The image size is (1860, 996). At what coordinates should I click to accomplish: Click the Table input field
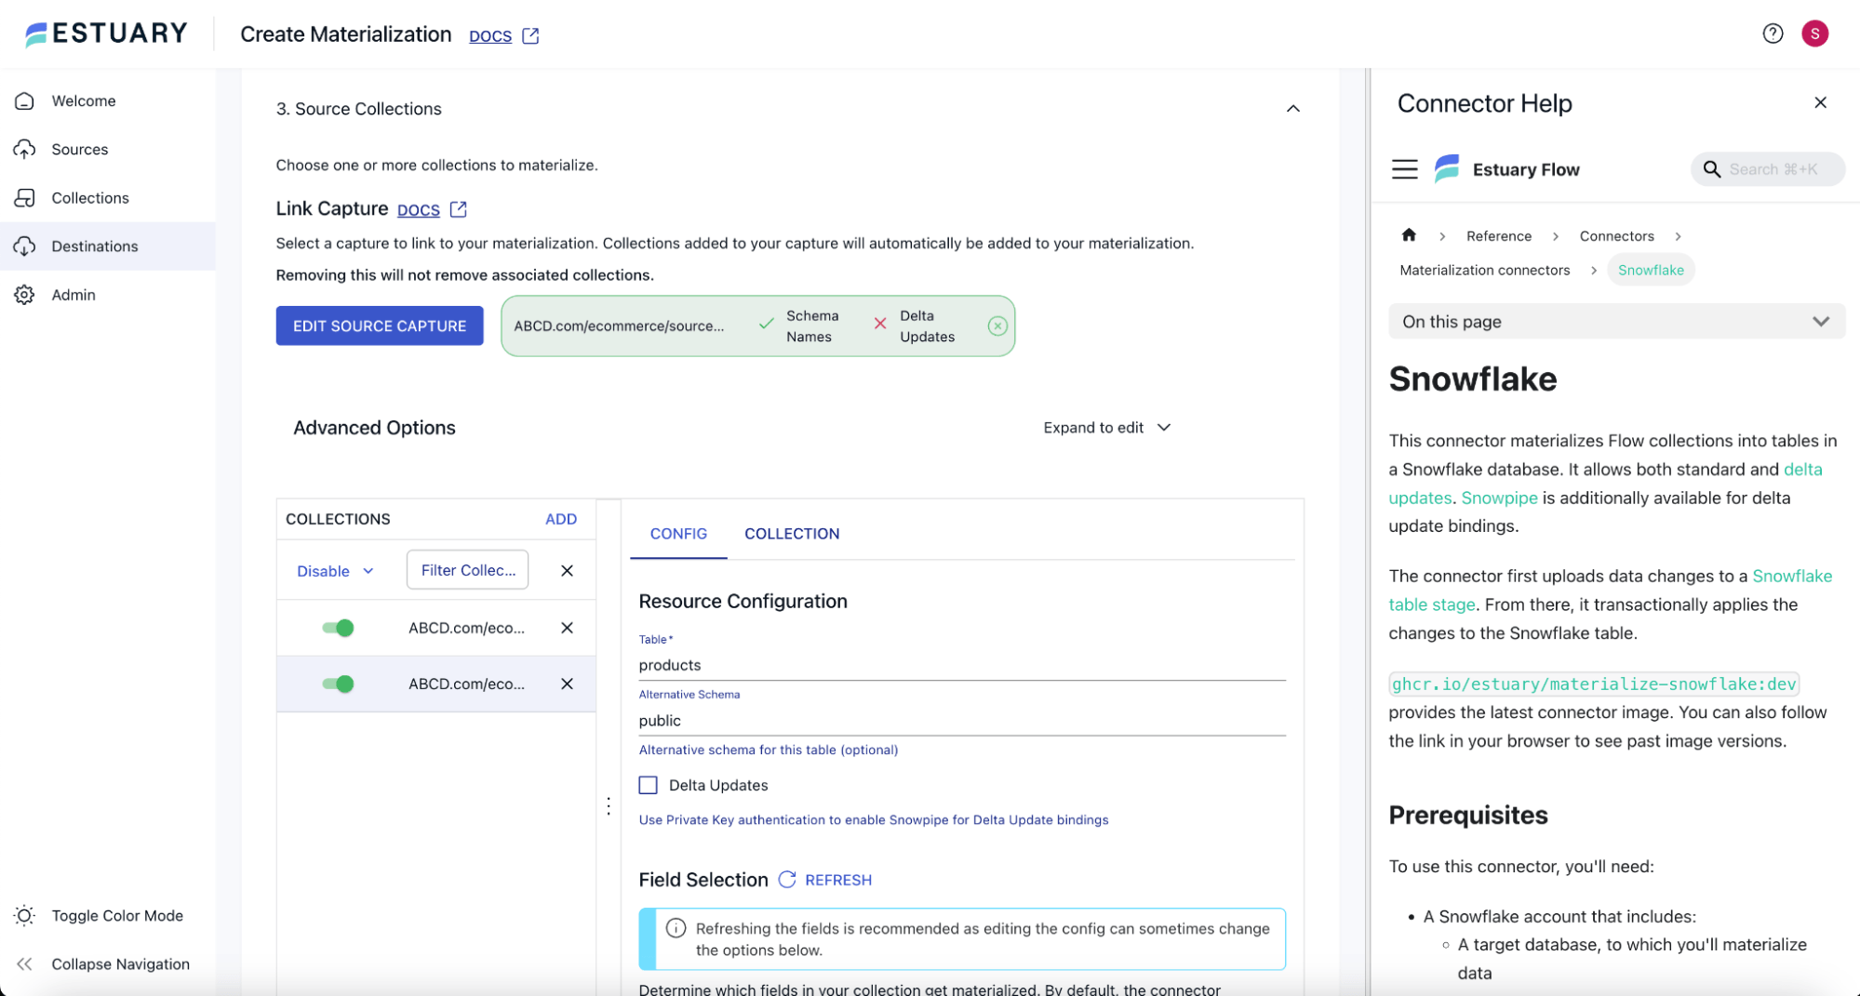pyautogui.click(x=962, y=665)
